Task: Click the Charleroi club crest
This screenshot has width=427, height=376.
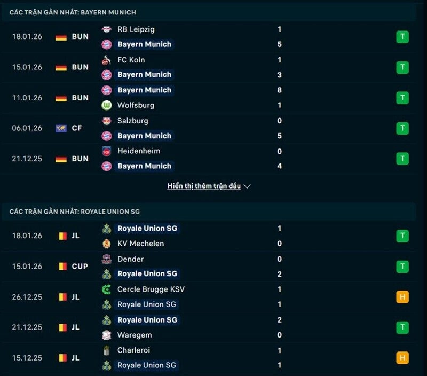Action: point(107,350)
